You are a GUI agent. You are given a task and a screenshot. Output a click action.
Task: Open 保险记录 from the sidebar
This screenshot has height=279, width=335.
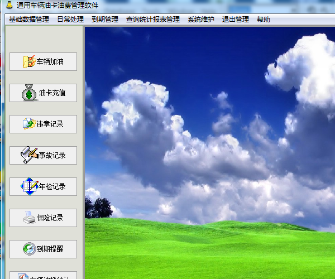pos(43,218)
